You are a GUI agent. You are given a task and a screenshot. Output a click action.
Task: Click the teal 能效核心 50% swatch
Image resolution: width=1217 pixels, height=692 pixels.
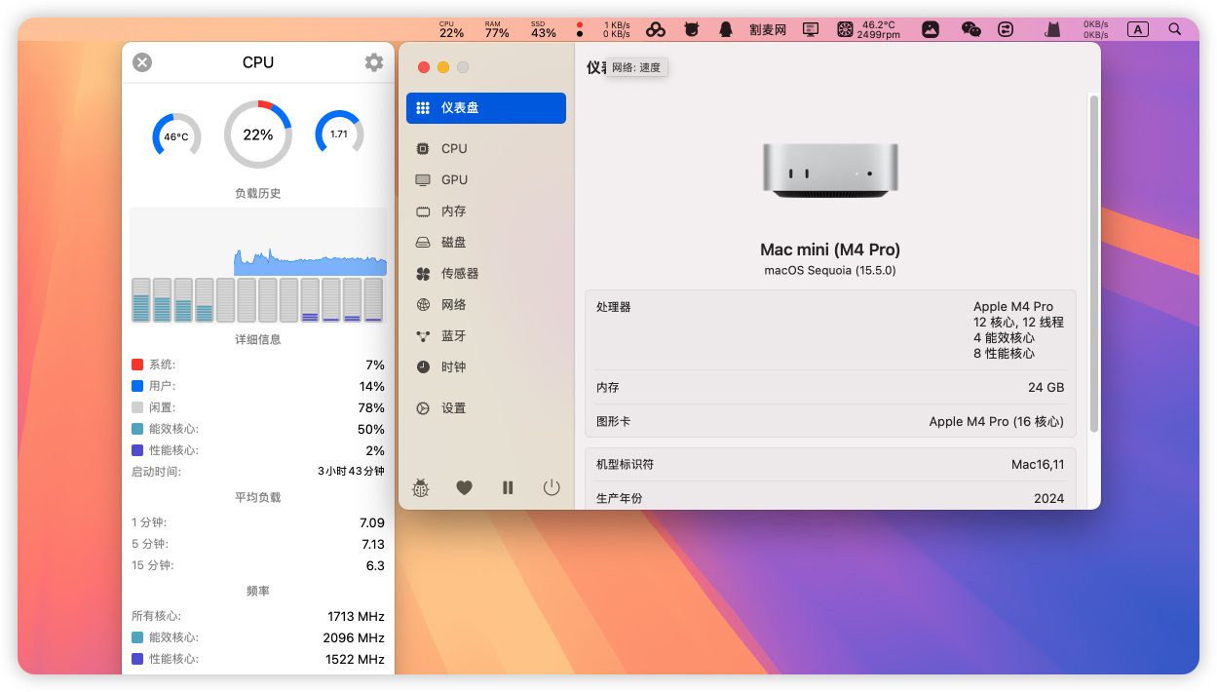137,429
